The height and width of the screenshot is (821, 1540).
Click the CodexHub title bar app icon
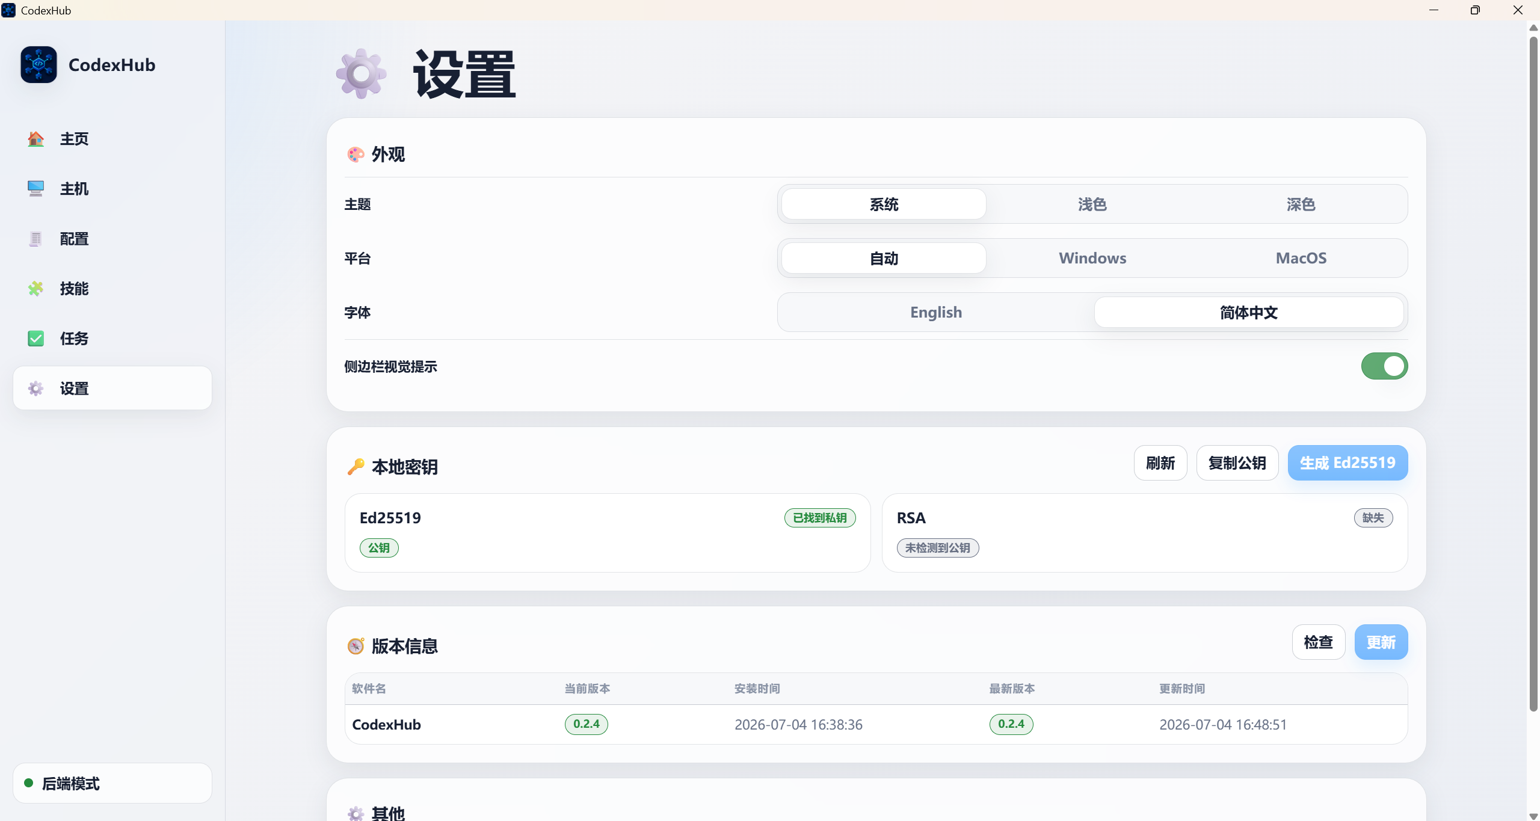pos(8,10)
